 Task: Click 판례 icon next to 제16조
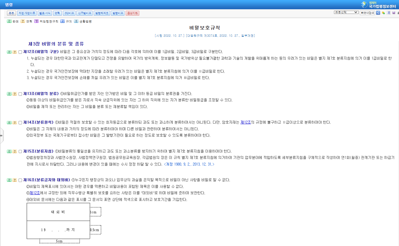(x=9, y=180)
